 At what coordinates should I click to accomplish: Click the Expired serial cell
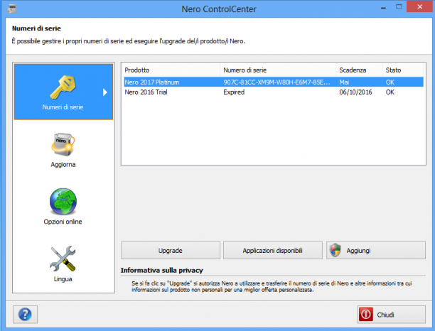pyautogui.click(x=234, y=92)
